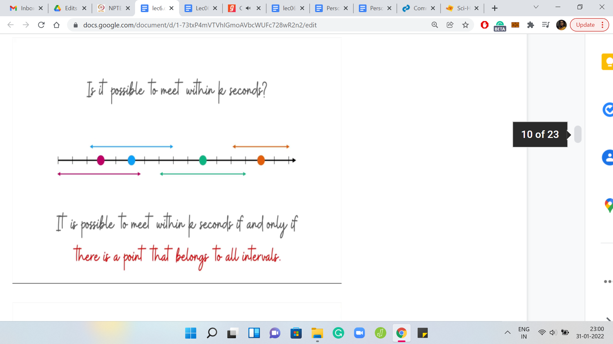
Task: Click the document vertical scrollbar thumb
Action: [x=578, y=134]
